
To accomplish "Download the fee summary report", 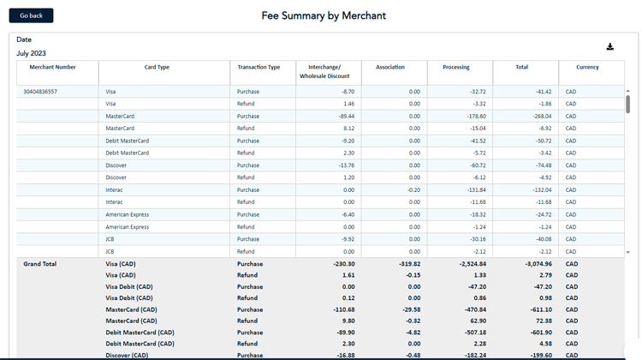I will 610,47.
